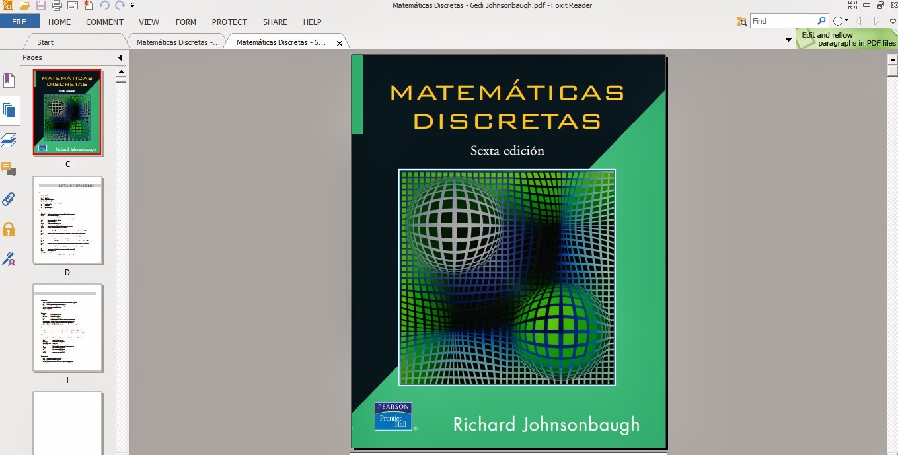The height and width of the screenshot is (455, 898).
Task: Click the Email envelope icon
Action: point(72,5)
